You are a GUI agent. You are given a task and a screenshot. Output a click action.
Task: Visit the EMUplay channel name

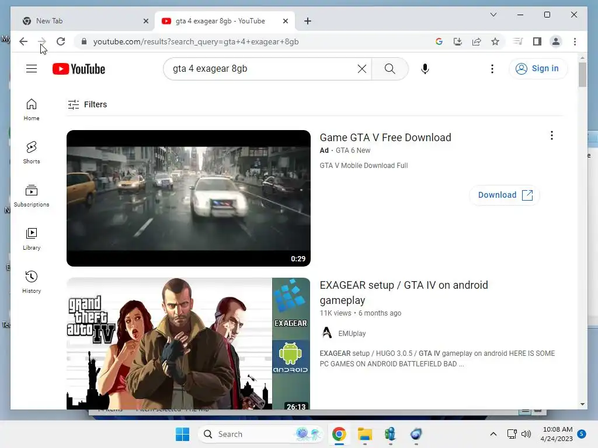(352, 334)
